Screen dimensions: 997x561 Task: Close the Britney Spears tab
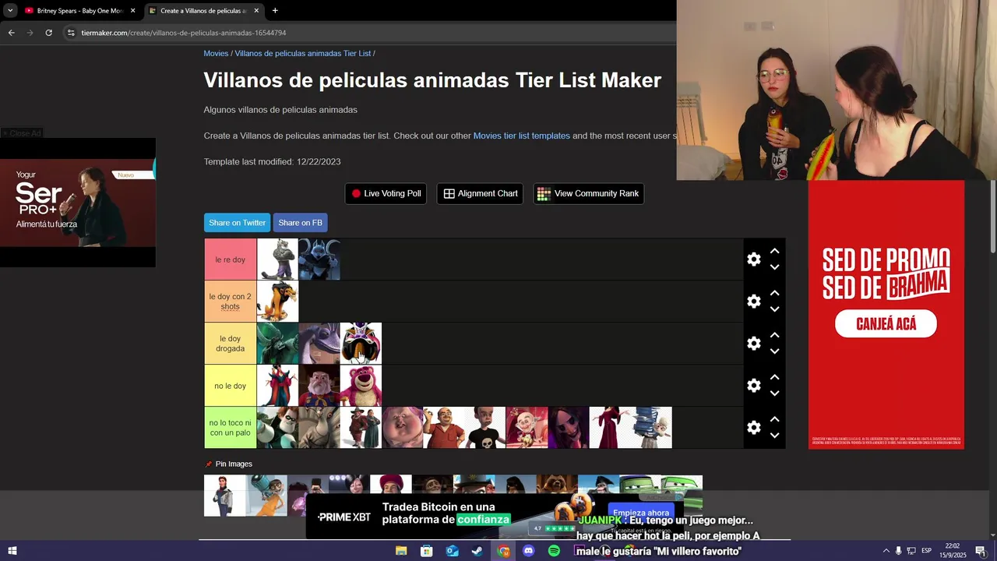pyautogui.click(x=132, y=11)
